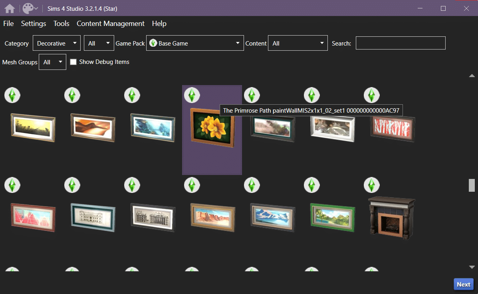Click the plumbob above the yellow flower painting

192,95
